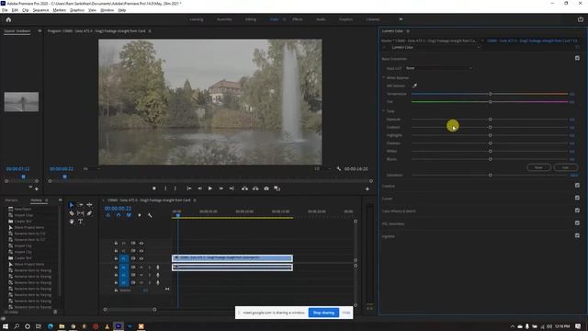Open playback resolution dropdown
588x331 pixels.
click(322, 169)
